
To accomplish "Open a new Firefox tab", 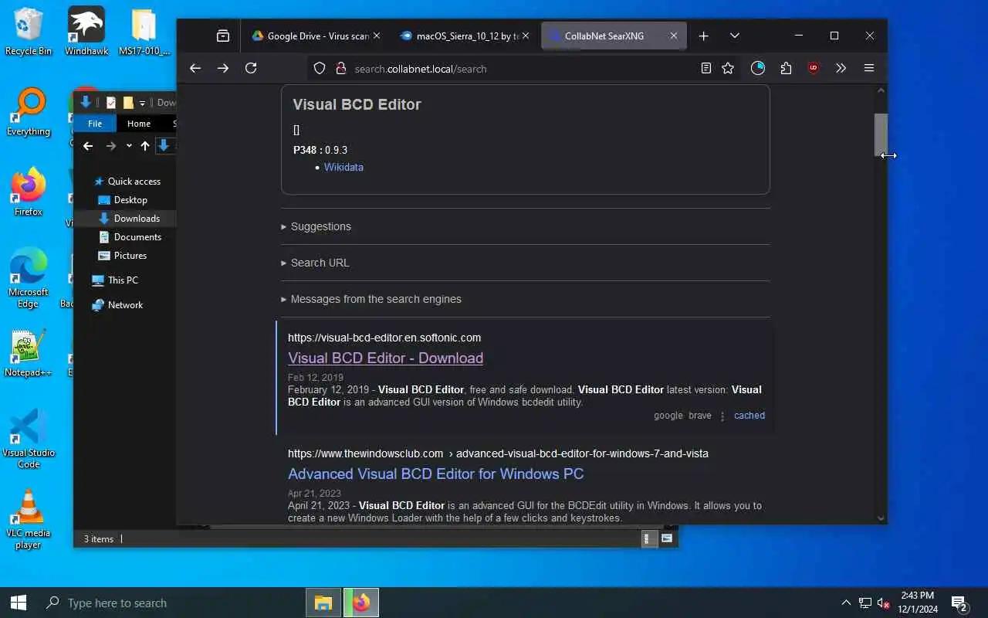I will (x=703, y=36).
